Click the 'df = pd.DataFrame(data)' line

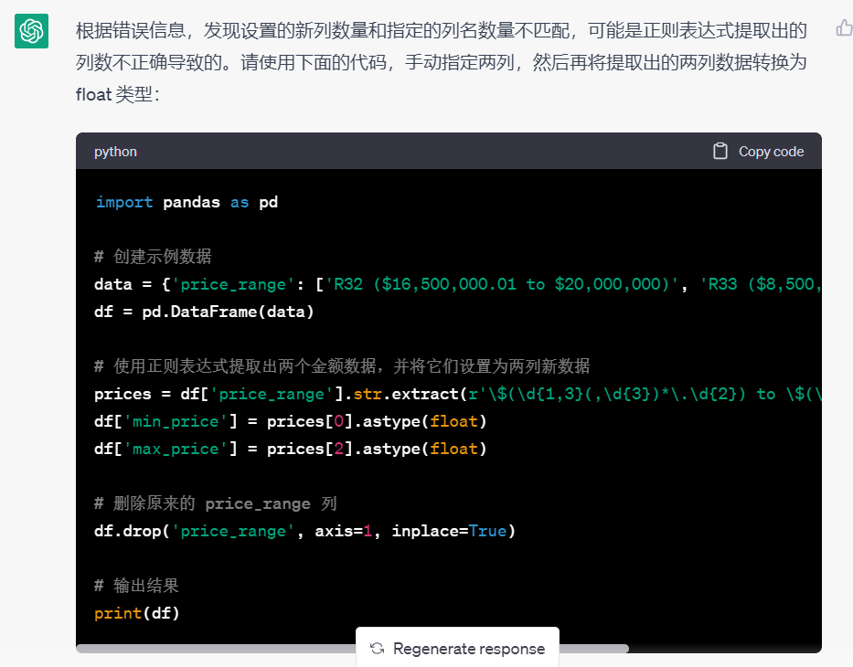204,312
